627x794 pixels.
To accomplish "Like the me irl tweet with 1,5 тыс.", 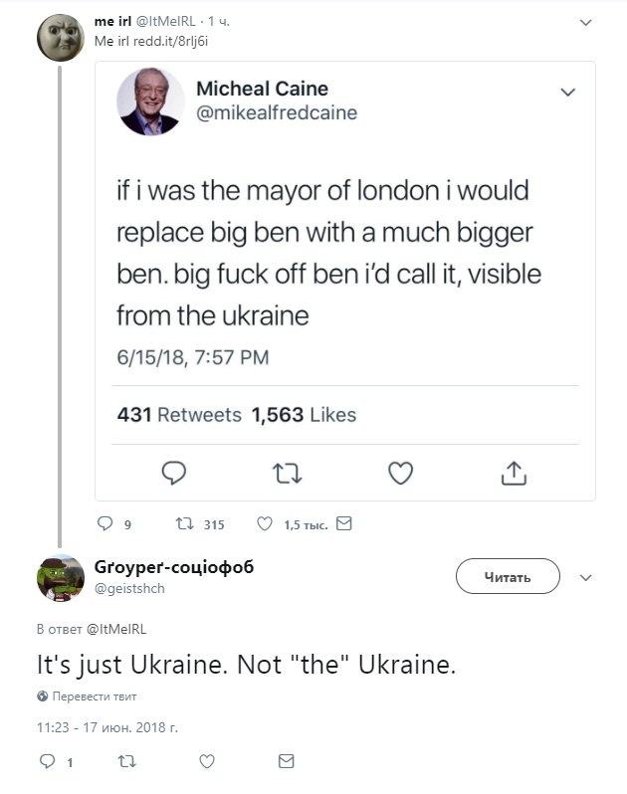I will click(x=265, y=523).
